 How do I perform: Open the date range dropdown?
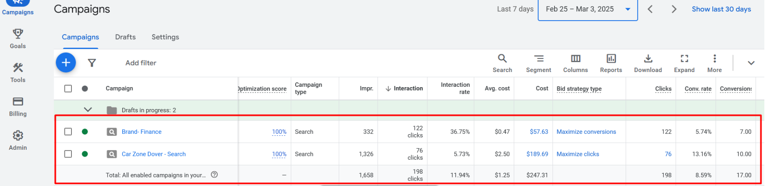click(588, 9)
